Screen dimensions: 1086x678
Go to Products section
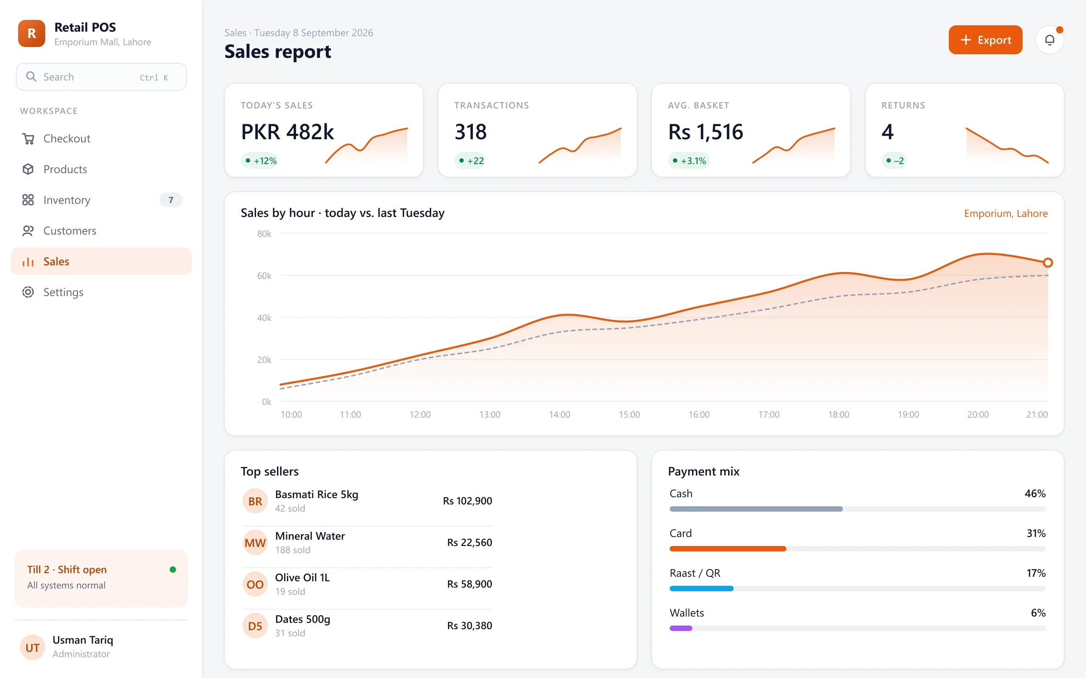pos(101,169)
